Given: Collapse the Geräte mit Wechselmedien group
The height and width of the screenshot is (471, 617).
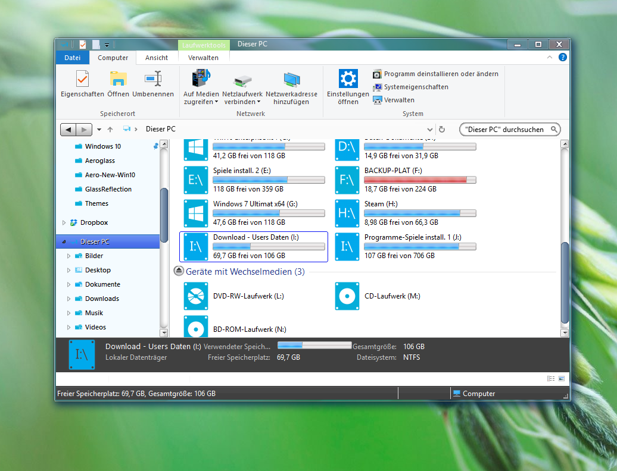Looking at the screenshot, I should click(179, 271).
